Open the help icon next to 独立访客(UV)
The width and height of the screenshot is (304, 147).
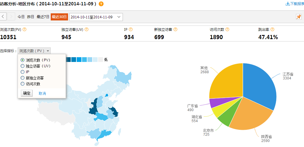coord(87,29)
